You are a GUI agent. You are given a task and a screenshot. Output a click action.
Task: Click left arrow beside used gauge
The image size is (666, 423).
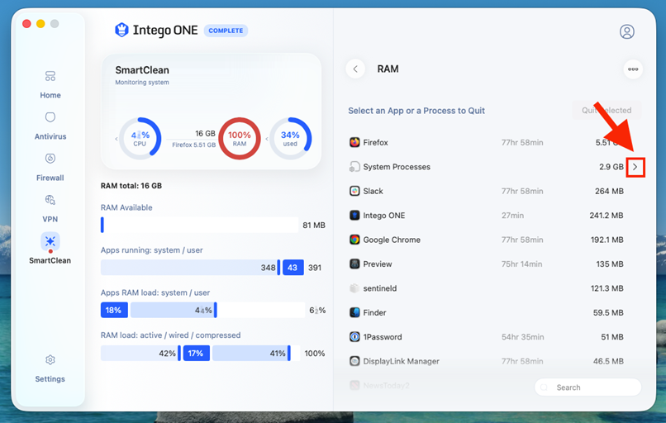tap(267, 139)
